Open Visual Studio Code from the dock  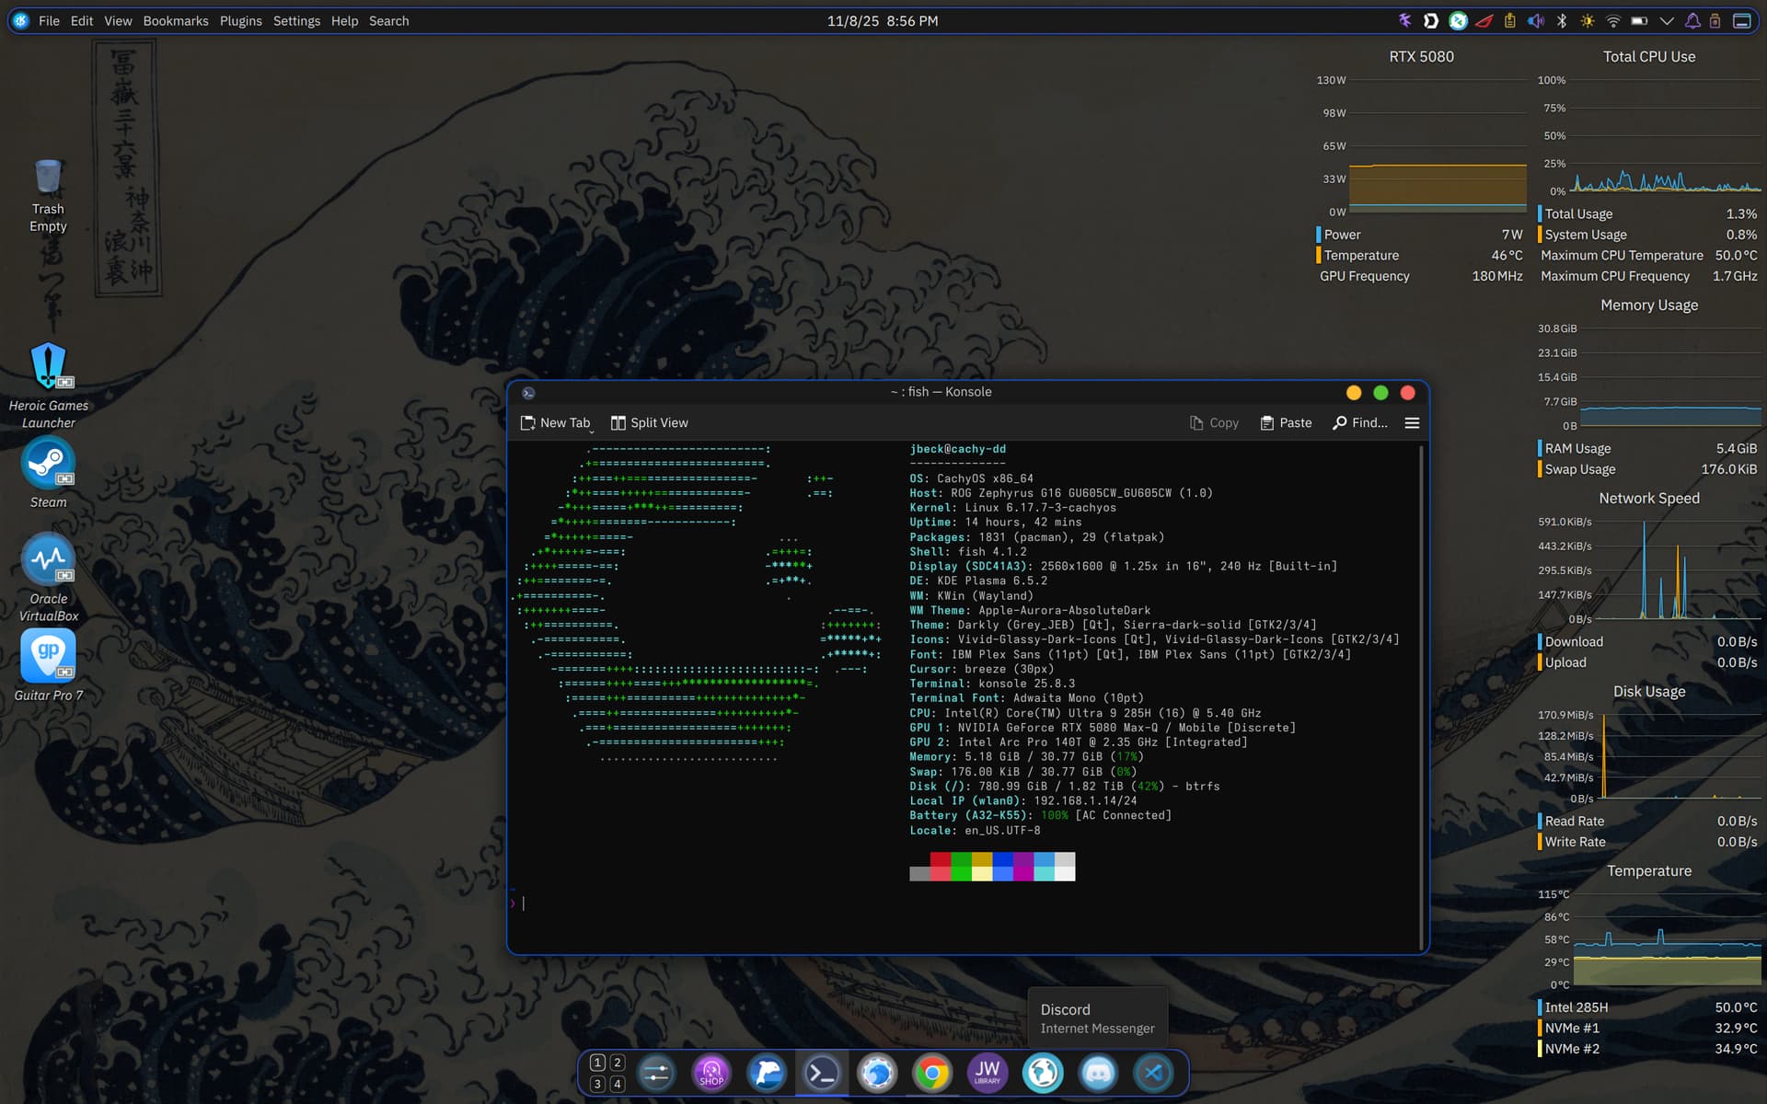coord(1153,1073)
